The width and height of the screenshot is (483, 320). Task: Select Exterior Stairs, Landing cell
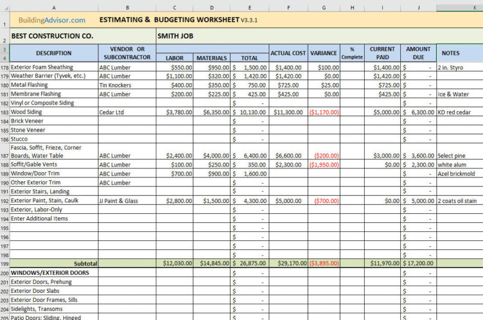click(54, 191)
